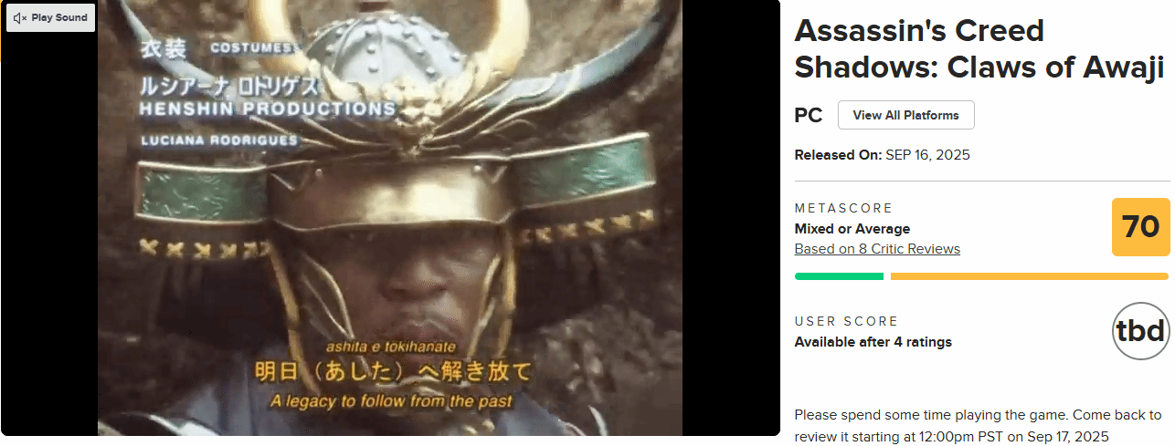1175x446 pixels.
Task: Click the Assassin's Creed Shadows: Claws of Awaji title
Action: (979, 48)
